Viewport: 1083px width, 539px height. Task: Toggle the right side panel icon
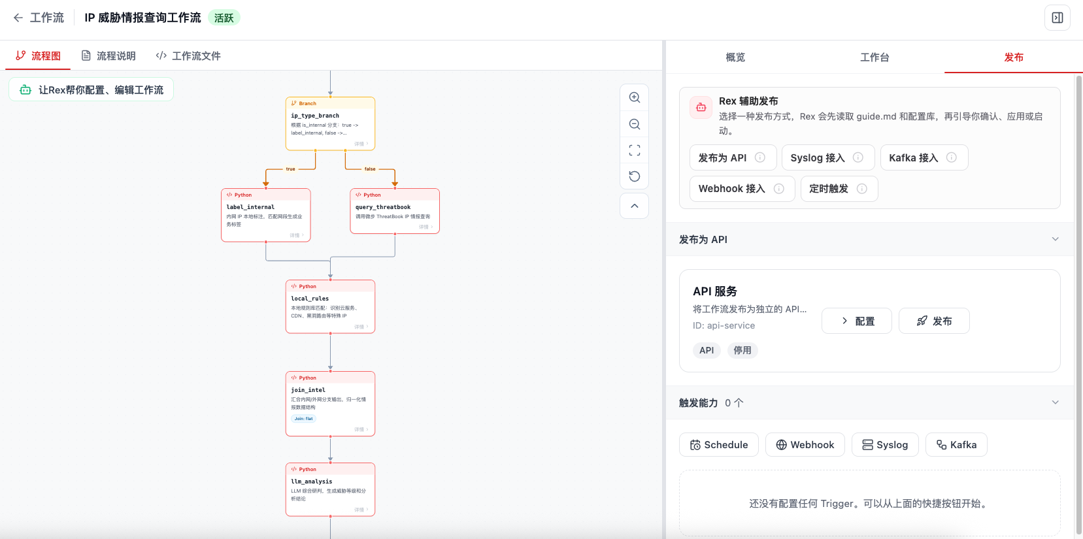coord(1058,18)
